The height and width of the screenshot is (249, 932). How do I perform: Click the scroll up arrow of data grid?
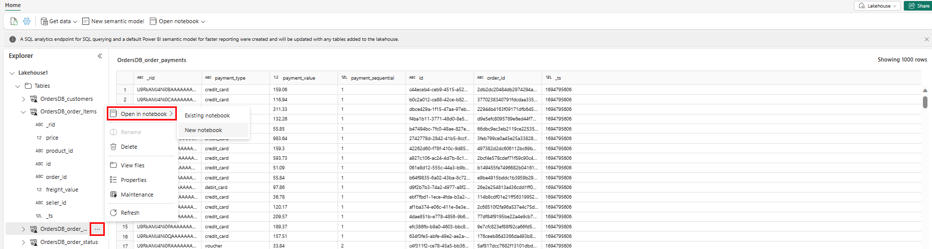tap(925, 90)
